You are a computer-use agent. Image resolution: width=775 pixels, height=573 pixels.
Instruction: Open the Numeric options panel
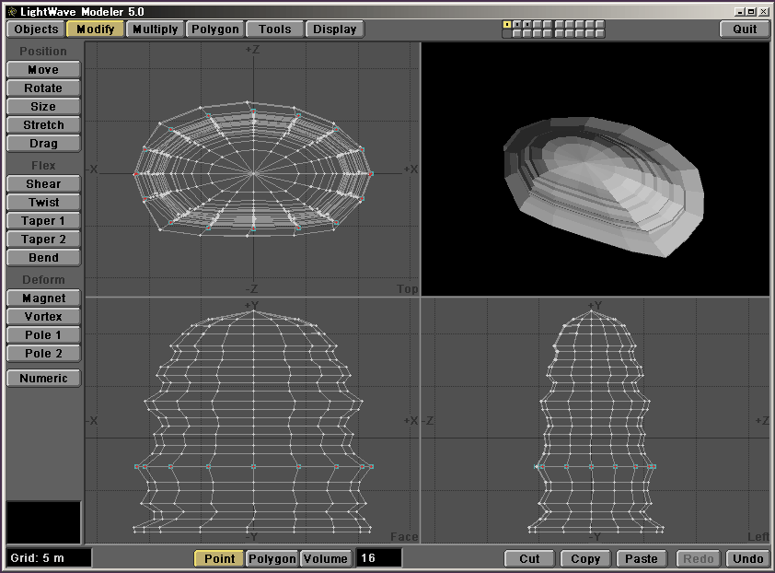[43, 378]
